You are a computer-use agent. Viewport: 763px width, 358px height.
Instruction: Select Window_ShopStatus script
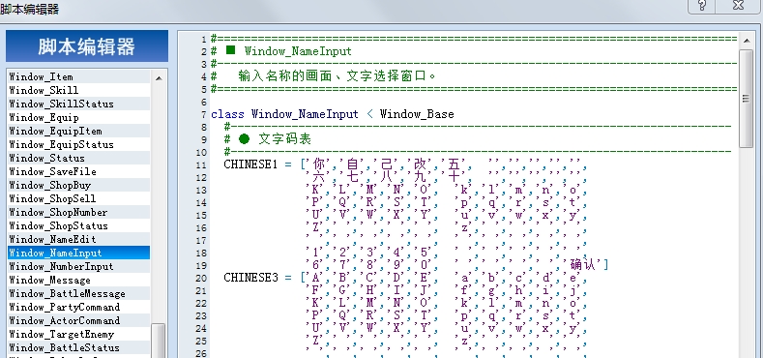pyautogui.click(x=79, y=226)
